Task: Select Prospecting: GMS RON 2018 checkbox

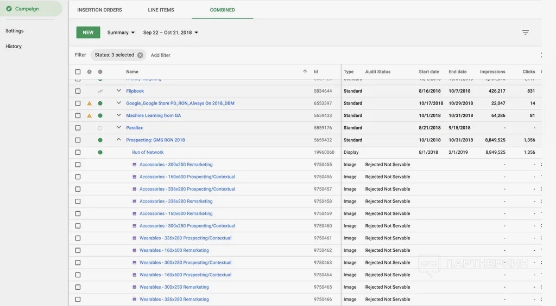Action: coord(78,140)
